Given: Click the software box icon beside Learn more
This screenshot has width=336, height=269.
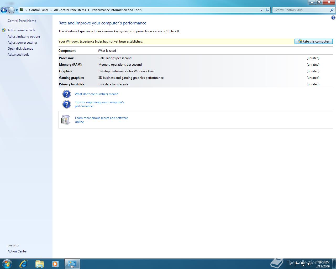Looking at the screenshot, I should point(66,120).
